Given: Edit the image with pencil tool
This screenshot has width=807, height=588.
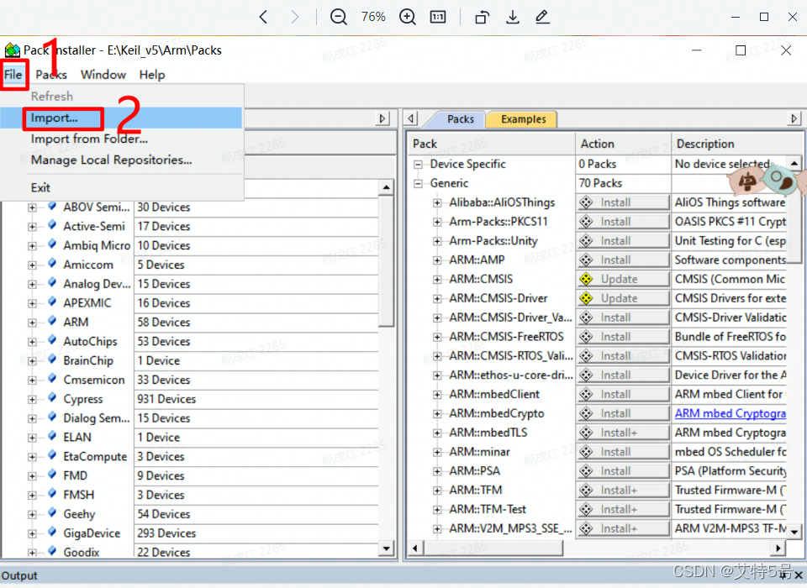Looking at the screenshot, I should point(542,17).
